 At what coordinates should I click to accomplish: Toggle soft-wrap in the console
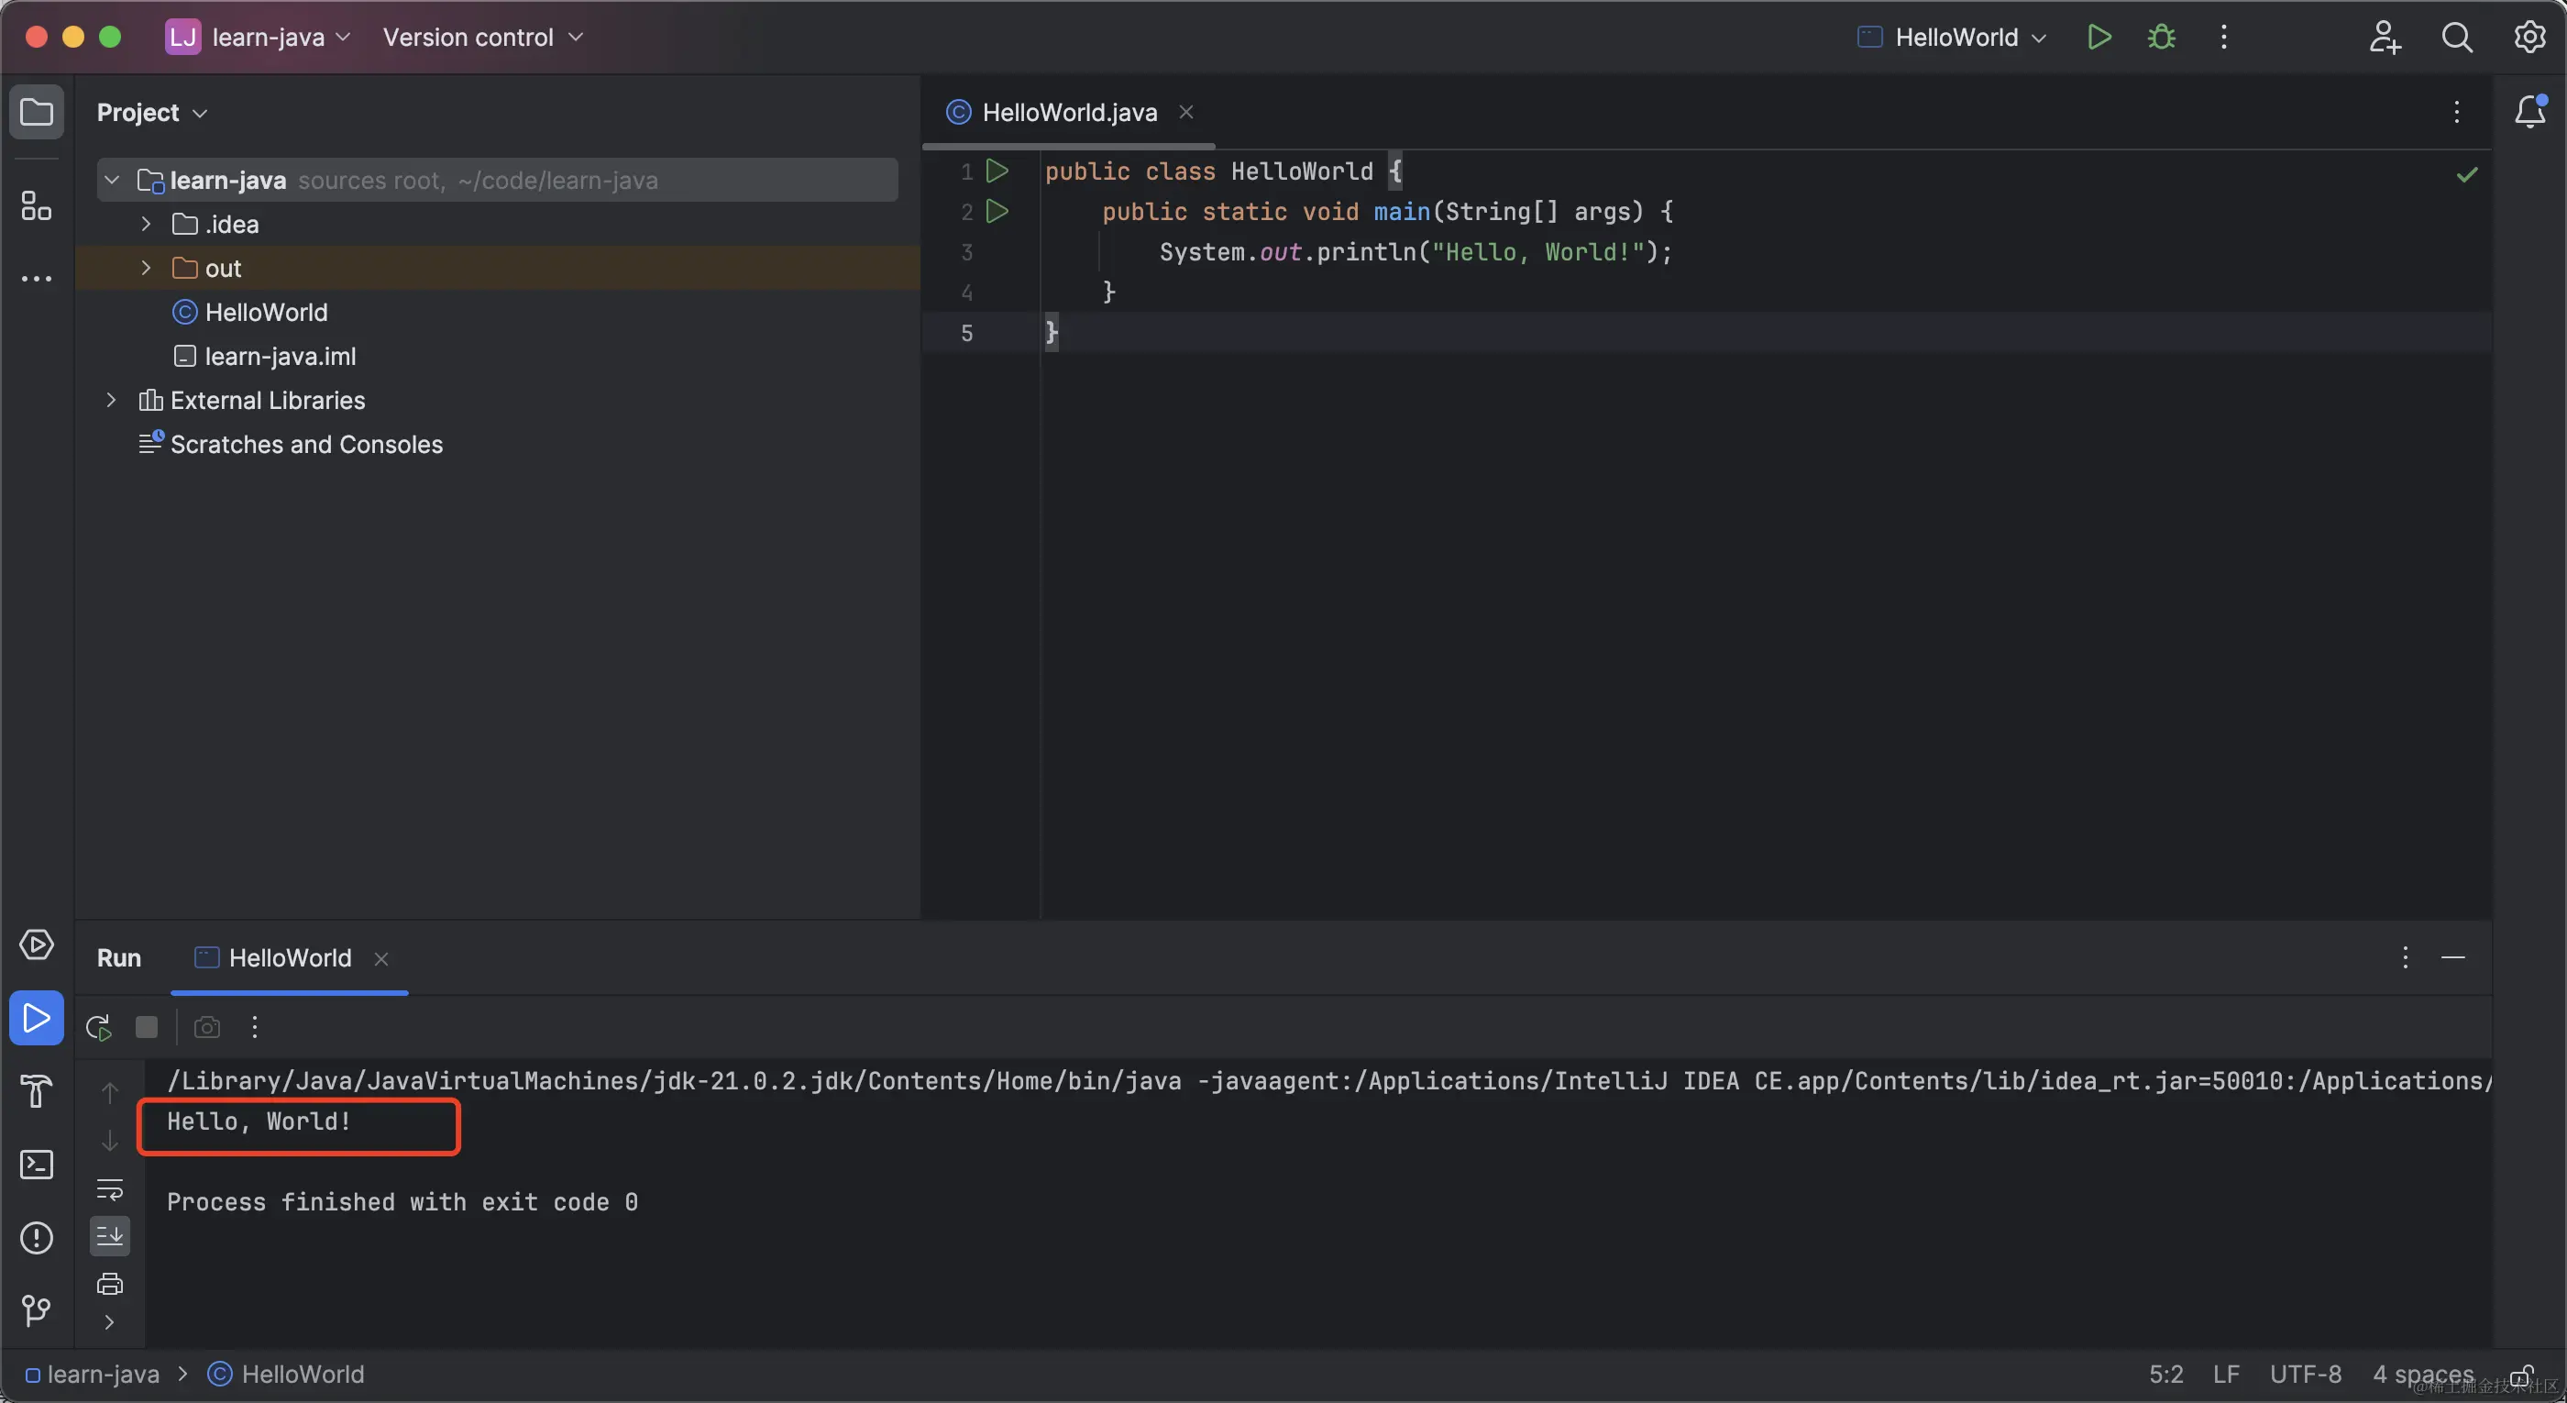point(110,1188)
